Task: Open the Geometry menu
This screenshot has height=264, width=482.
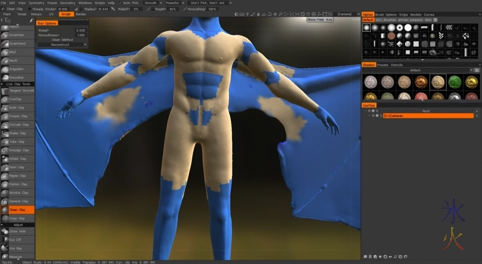Action: (67, 3)
